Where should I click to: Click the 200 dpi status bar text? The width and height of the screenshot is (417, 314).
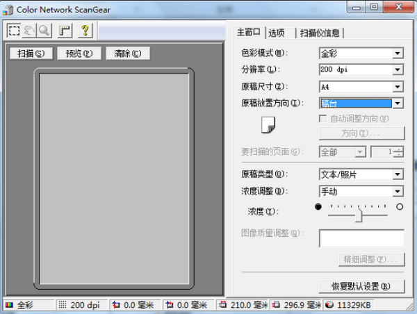85,305
